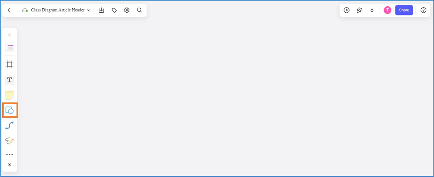Viewport: 434px width, 177px height.
Task: Collapse left toolbar with double up chevron
Action: click(10, 35)
